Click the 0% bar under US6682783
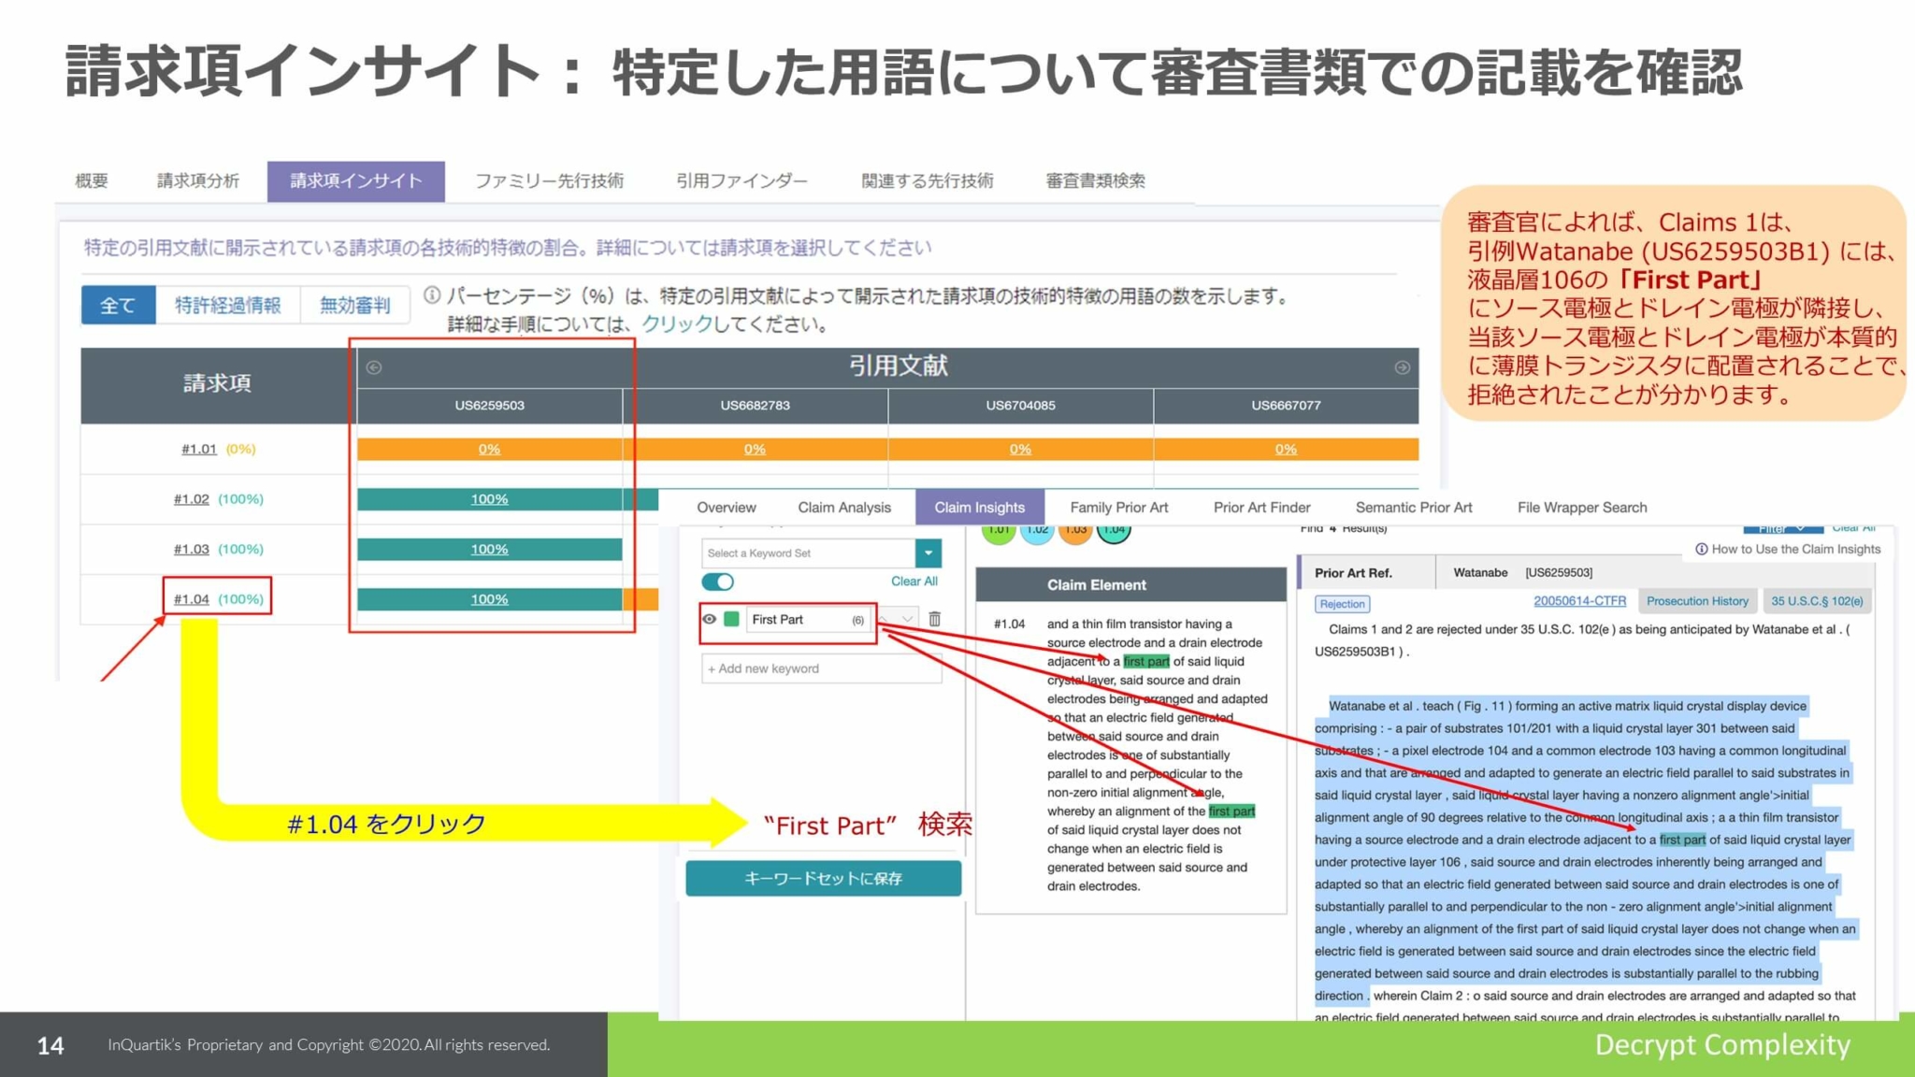 [x=755, y=450]
